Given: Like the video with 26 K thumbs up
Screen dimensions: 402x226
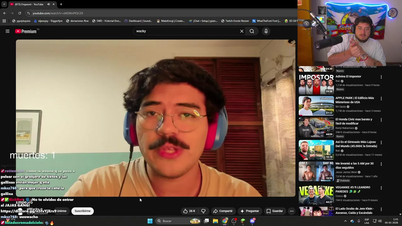Looking at the screenshot, I should (189, 211).
